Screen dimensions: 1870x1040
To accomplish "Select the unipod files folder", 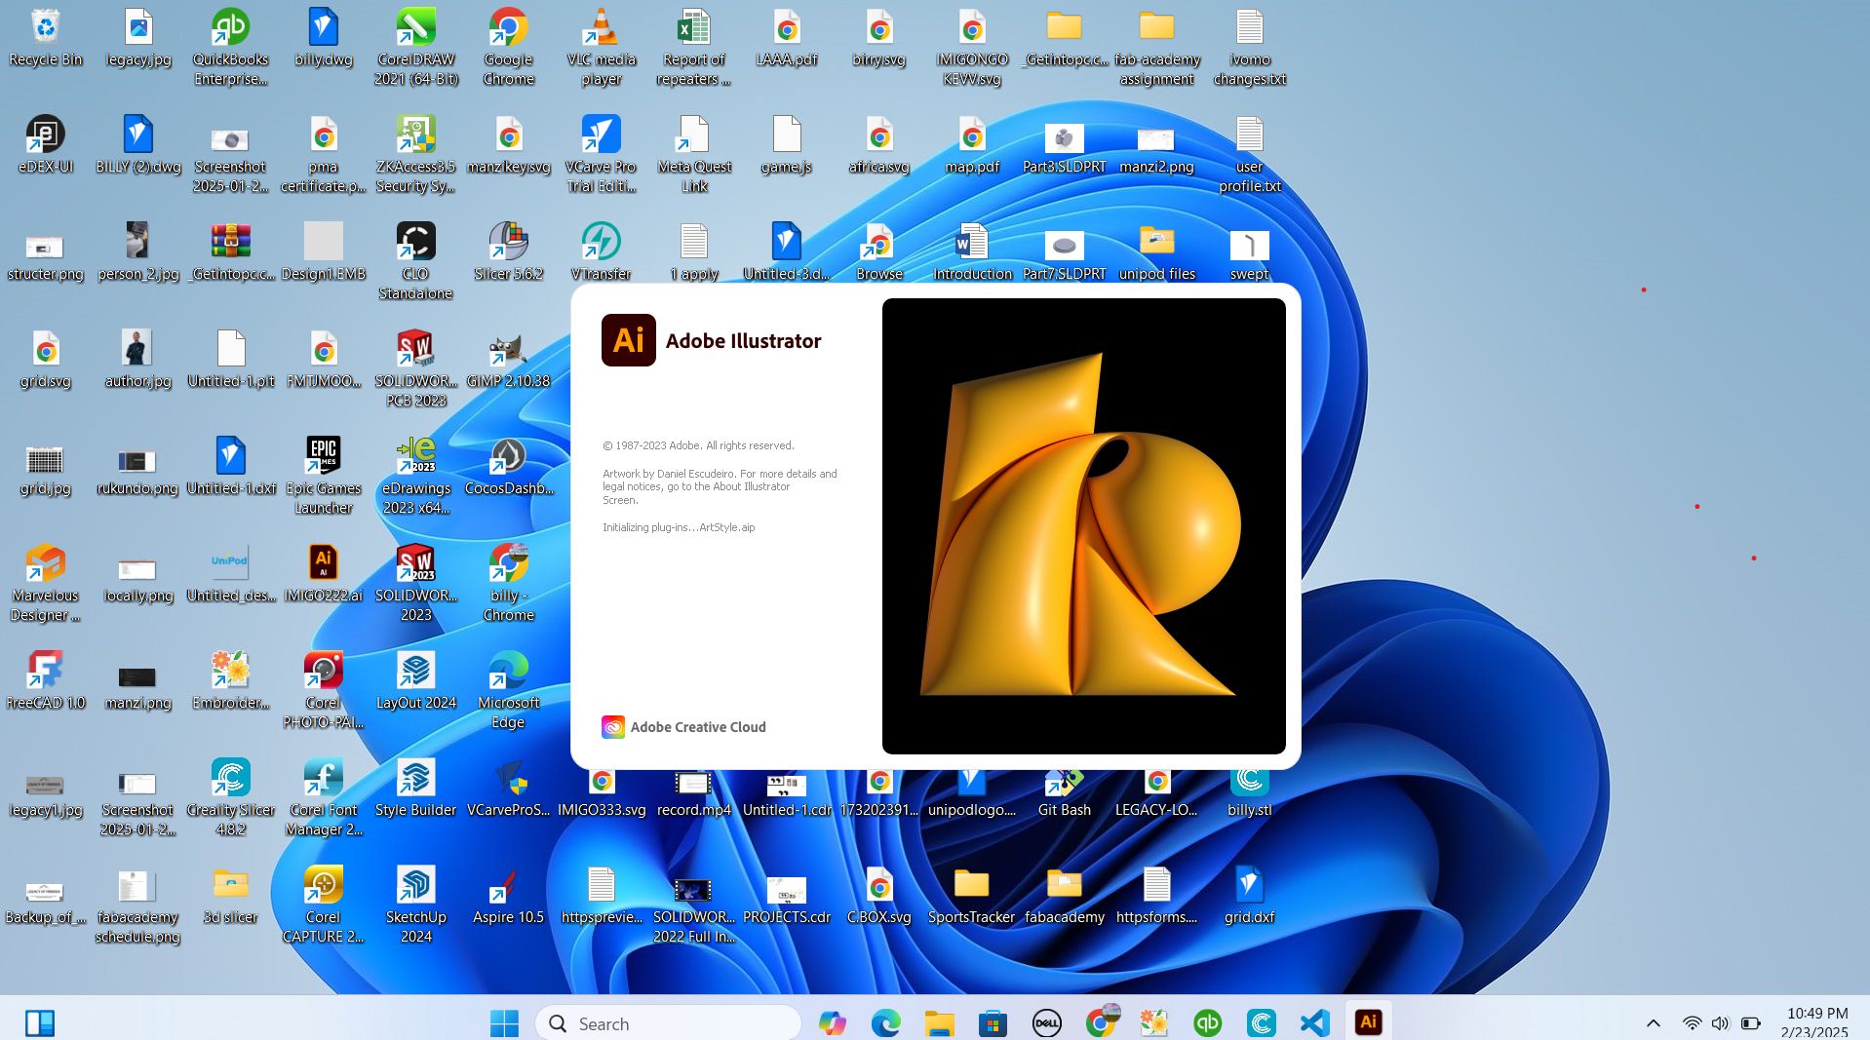I will coord(1156,251).
